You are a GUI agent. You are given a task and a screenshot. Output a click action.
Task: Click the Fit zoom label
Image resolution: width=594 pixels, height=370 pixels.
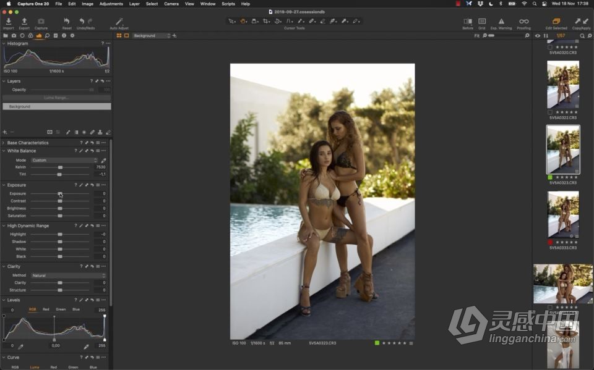tap(476, 36)
